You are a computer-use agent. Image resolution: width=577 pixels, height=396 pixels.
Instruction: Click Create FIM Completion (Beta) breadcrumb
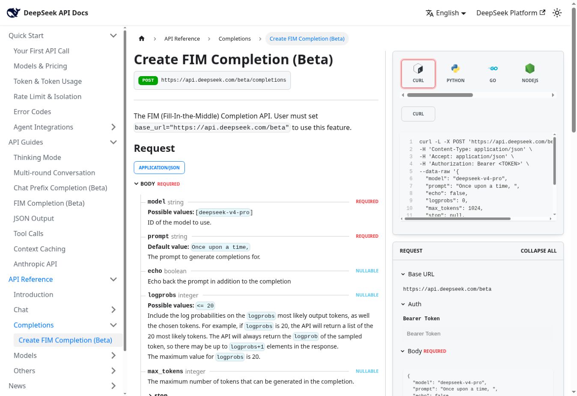pos(307,38)
